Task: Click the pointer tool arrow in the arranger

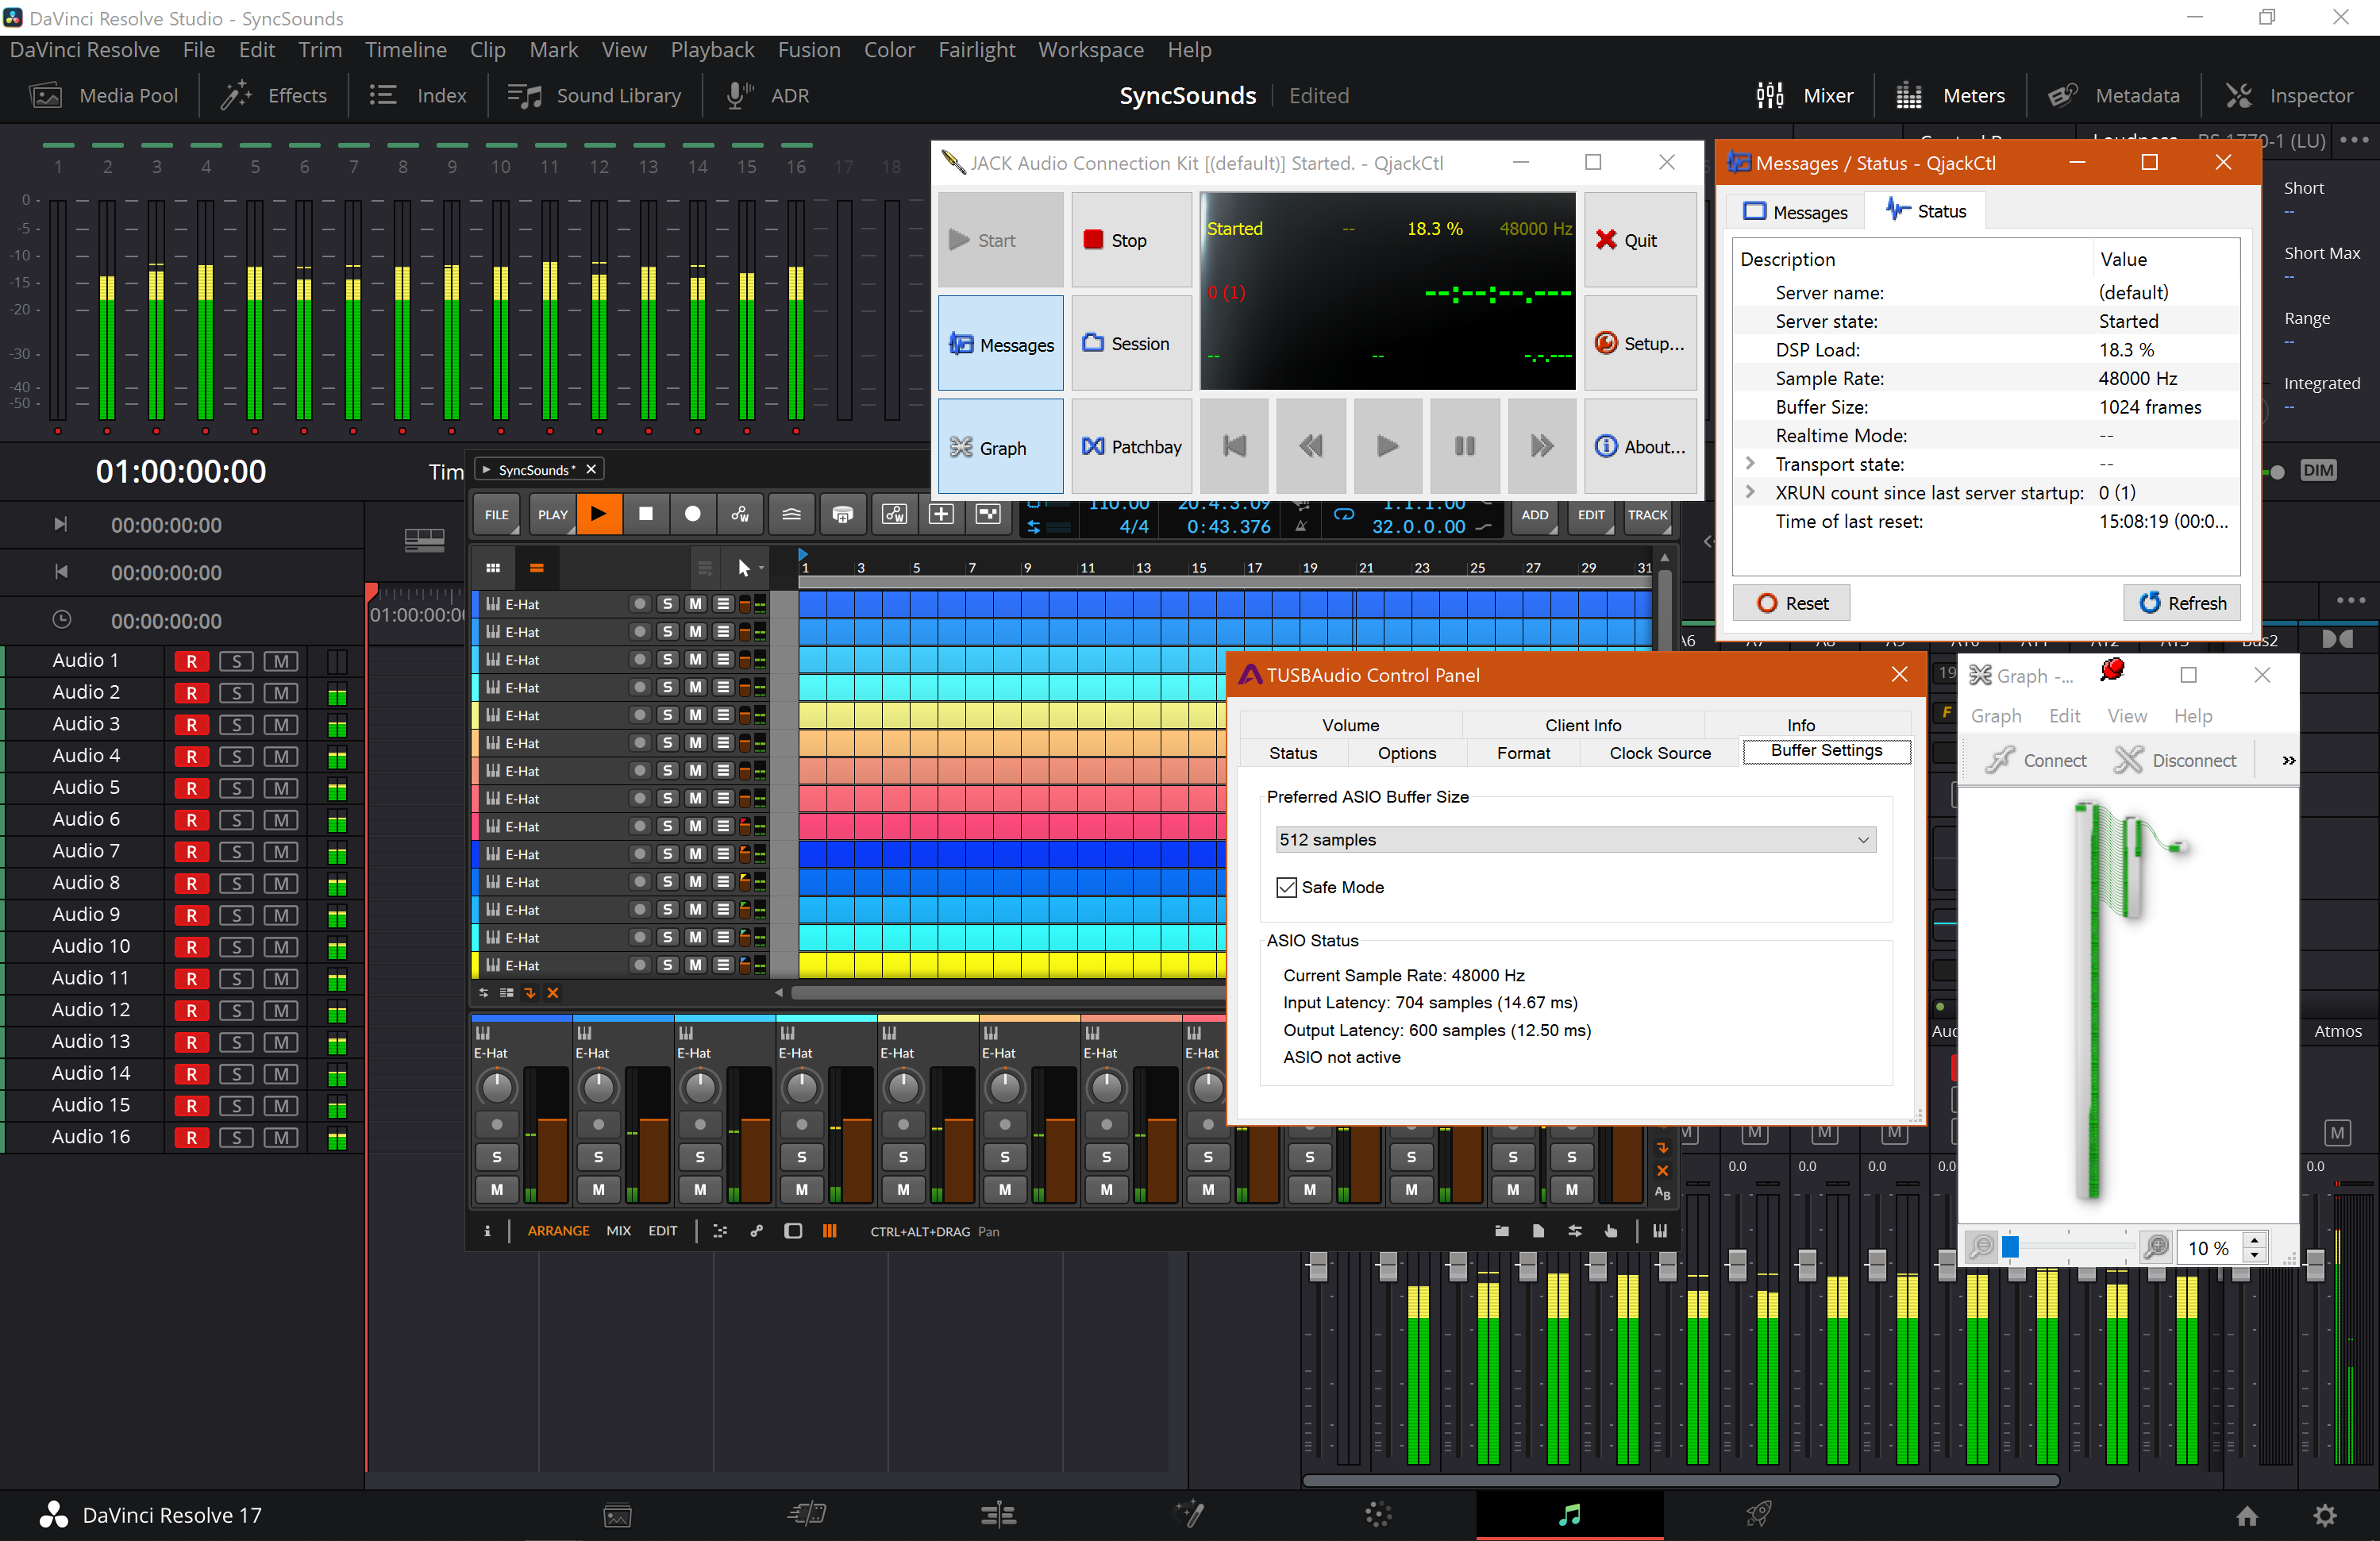Action: click(743, 568)
